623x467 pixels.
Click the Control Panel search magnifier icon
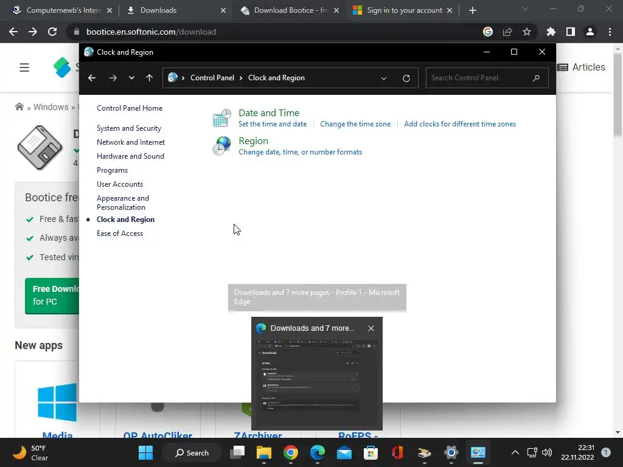pyautogui.click(x=536, y=78)
